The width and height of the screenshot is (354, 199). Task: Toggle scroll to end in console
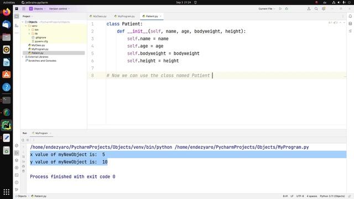coord(23,161)
